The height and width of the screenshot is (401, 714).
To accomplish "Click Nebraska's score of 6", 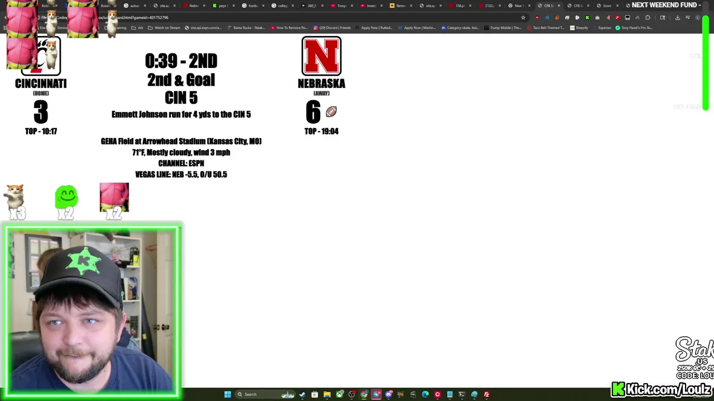I will [313, 112].
